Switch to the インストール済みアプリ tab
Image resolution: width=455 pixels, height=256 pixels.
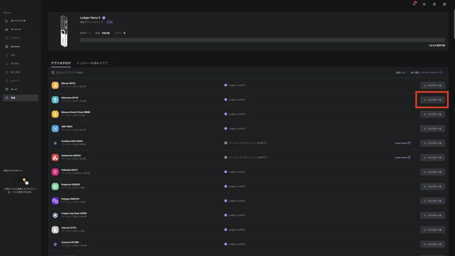(92, 63)
